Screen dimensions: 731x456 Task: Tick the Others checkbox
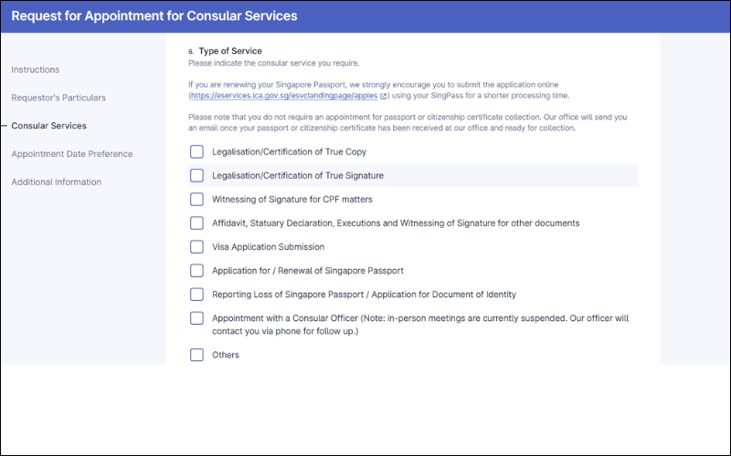196,355
